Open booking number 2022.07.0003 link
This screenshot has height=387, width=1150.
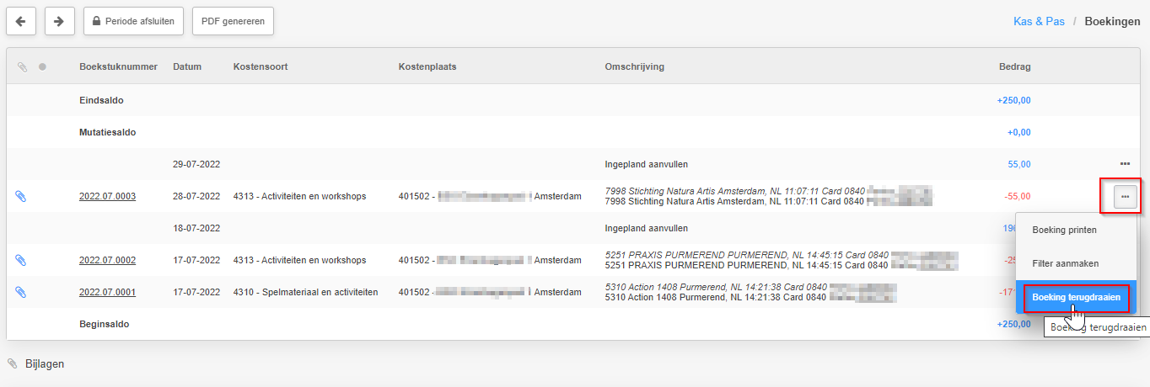tap(107, 196)
